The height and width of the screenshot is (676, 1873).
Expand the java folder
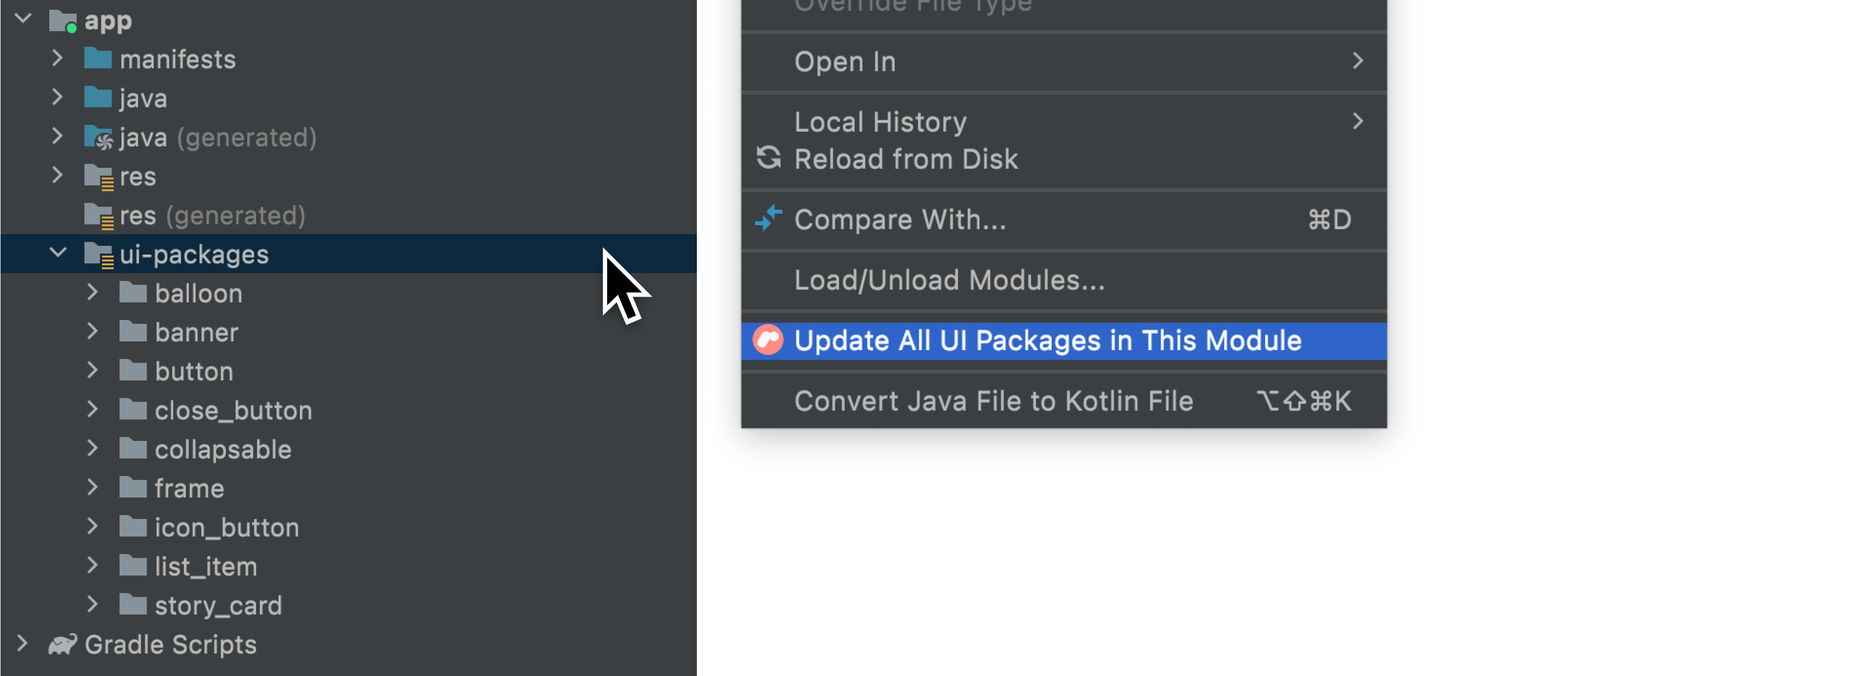(x=62, y=96)
